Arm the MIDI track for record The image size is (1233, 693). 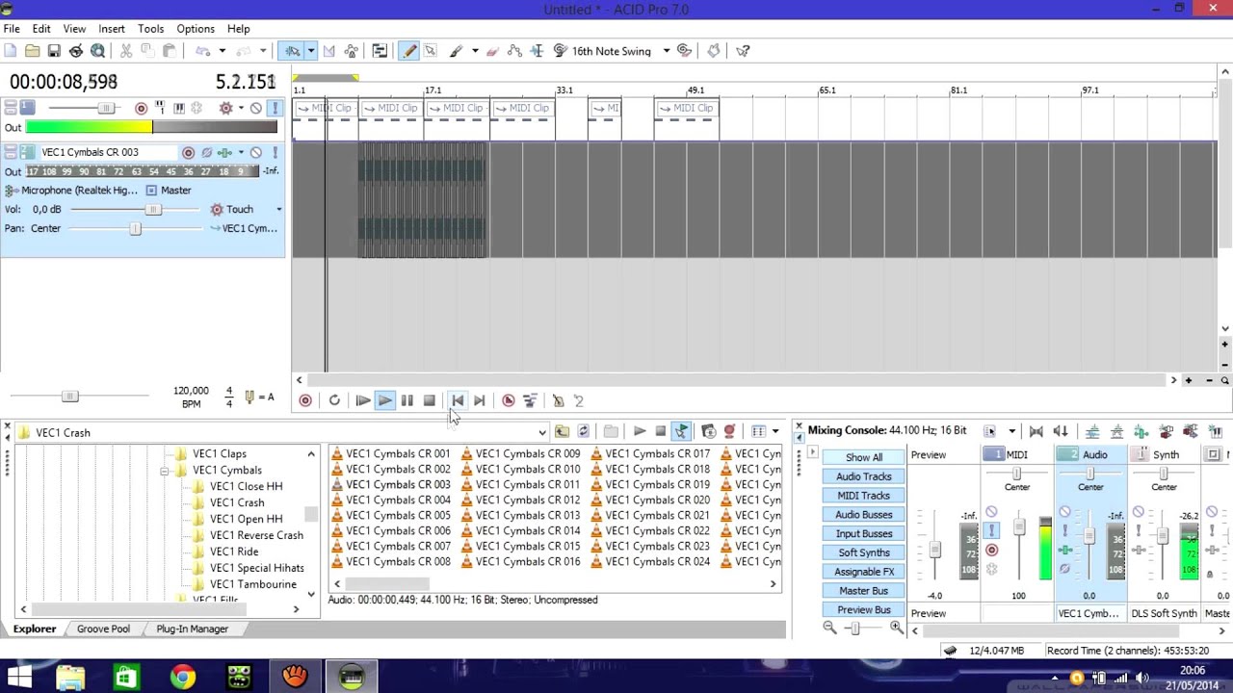click(x=142, y=108)
